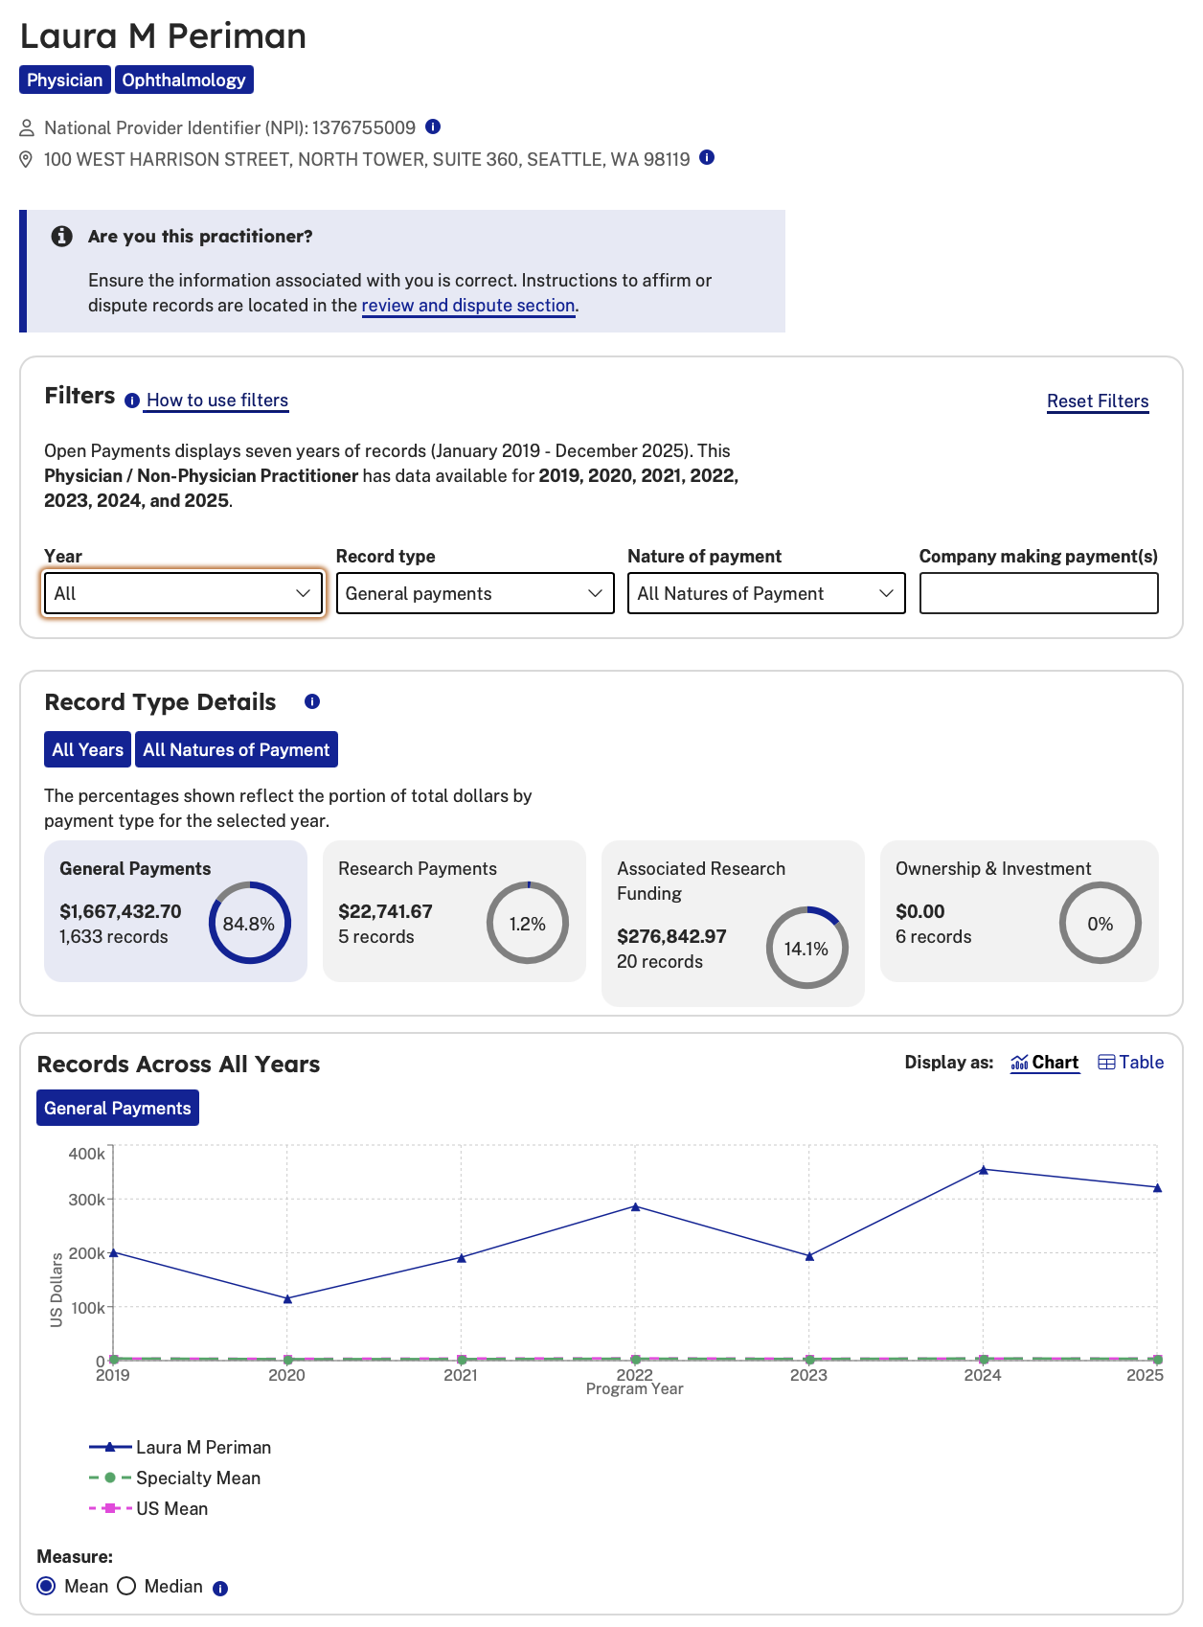This screenshot has height=1627, width=1203.
Task: Click the All Natures of Payment tag
Action: pos(237,749)
